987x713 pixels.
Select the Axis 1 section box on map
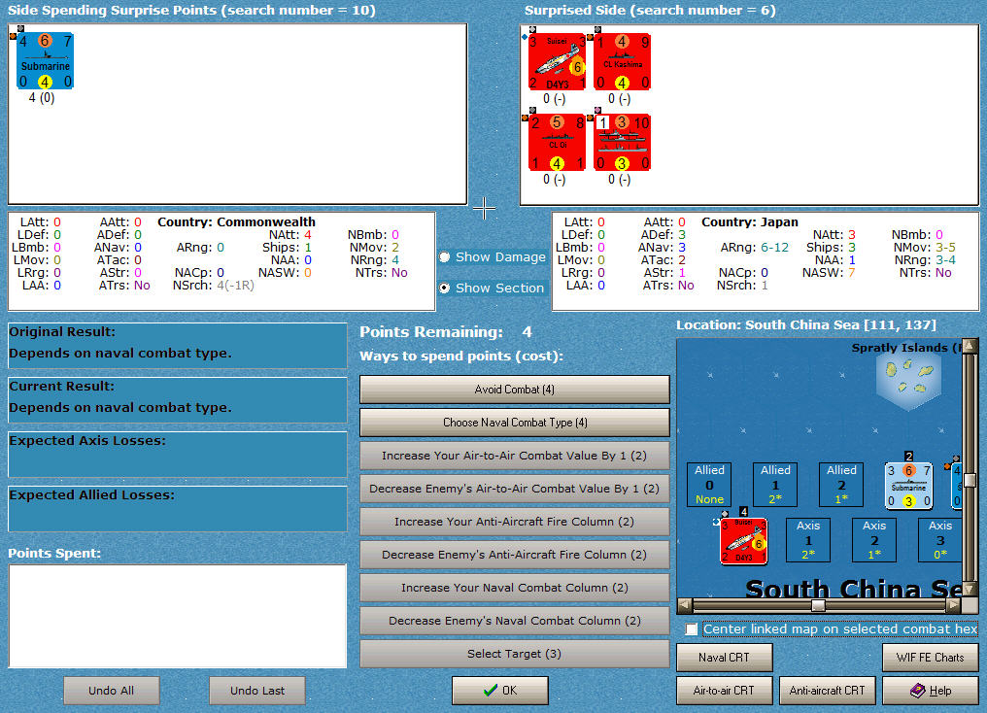coord(808,540)
